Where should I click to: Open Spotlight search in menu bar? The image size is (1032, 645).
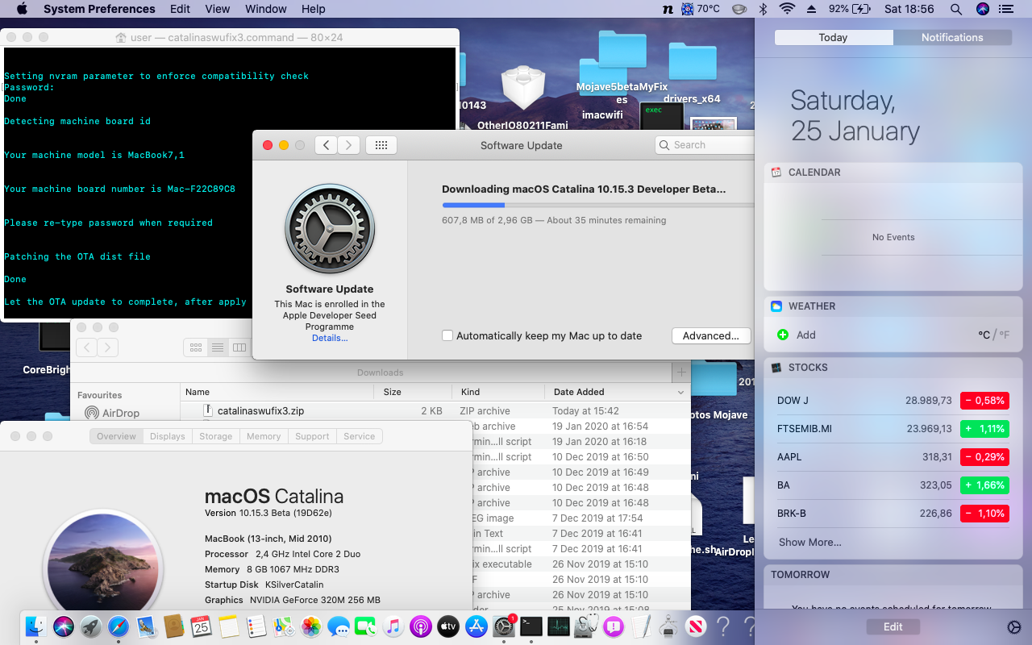point(956,9)
